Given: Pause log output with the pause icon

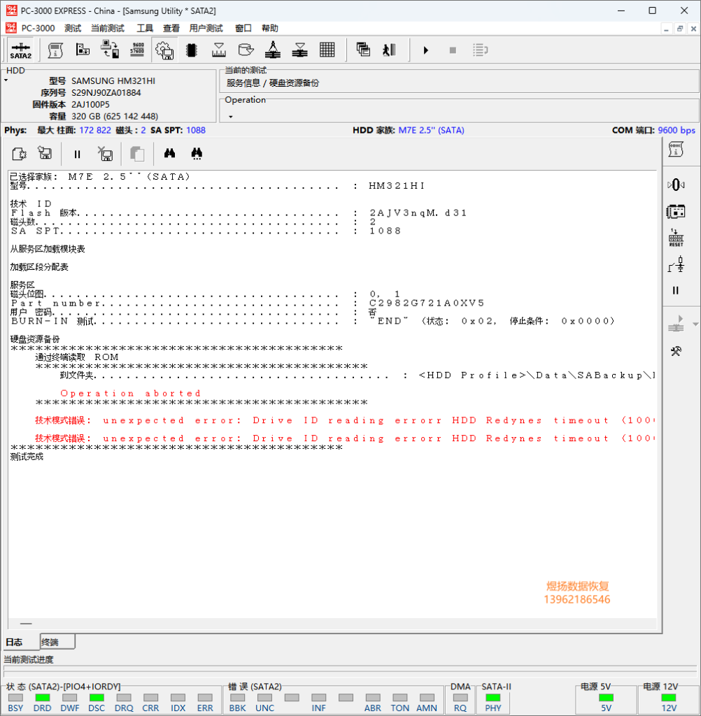Looking at the screenshot, I should [x=77, y=155].
